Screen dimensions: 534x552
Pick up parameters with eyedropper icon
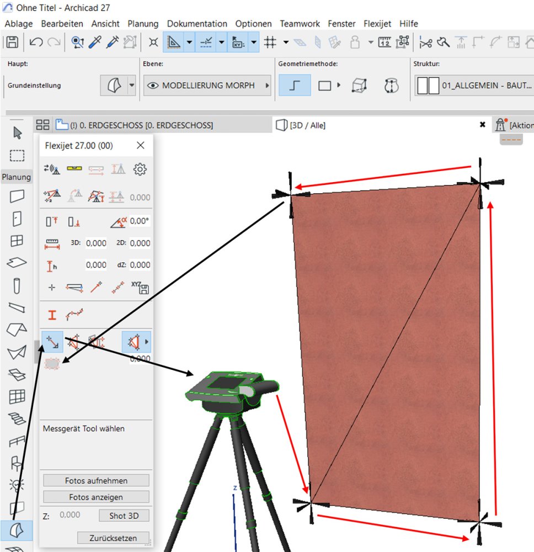point(95,43)
